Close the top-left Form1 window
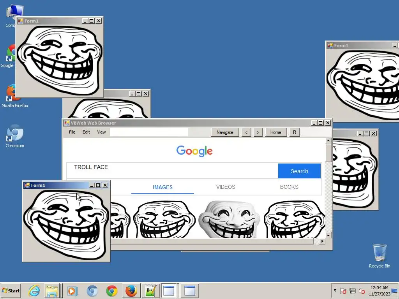Image resolution: width=399 pixels, height=299 pixels. coord(99,21)
